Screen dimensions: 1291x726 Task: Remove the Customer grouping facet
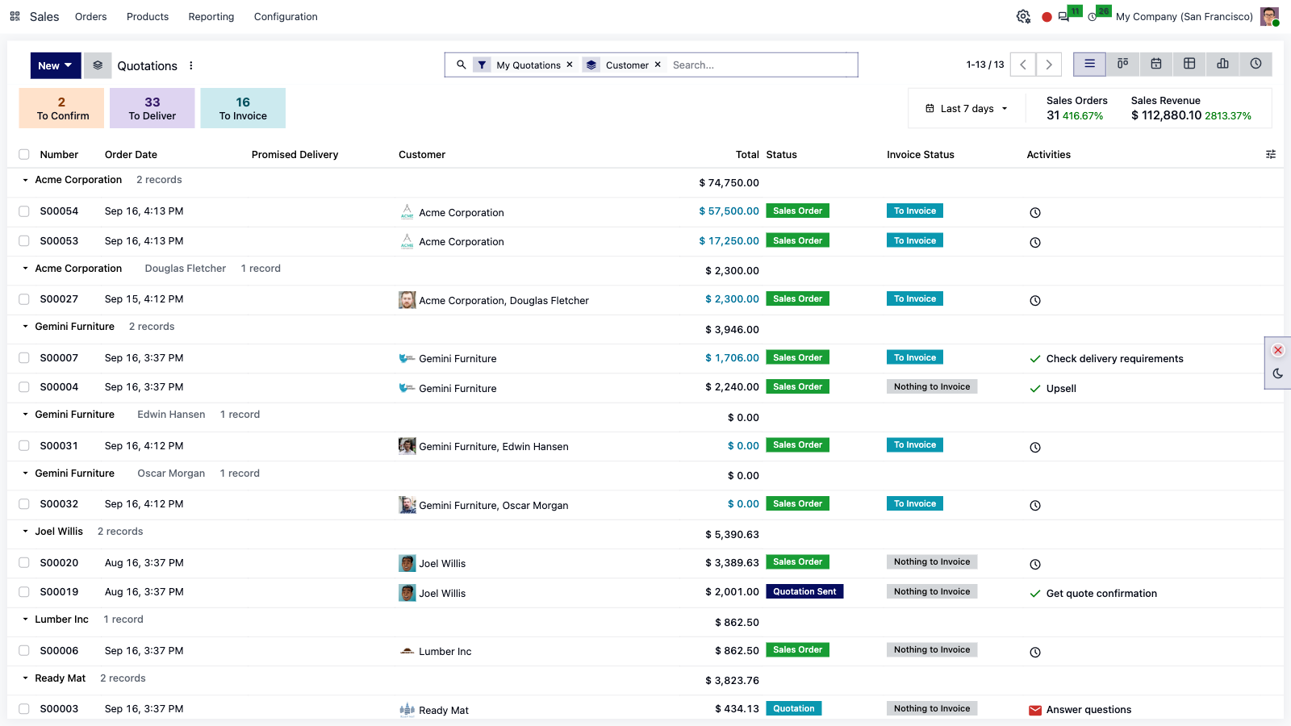tap(658, 65)
